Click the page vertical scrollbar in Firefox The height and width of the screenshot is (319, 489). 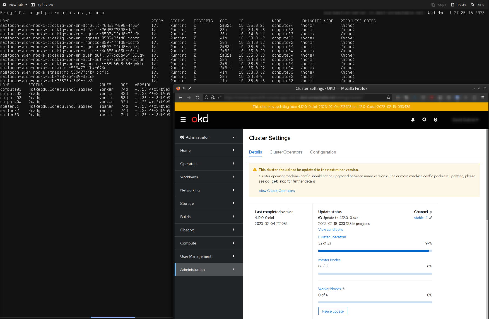click(x=487, y=176)
